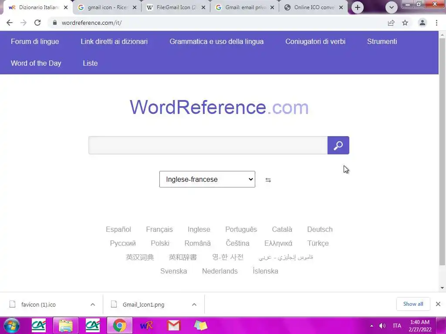Screen dimensions: 446x334
Task: Click the magnifier search button
Action: pos(338,145)
